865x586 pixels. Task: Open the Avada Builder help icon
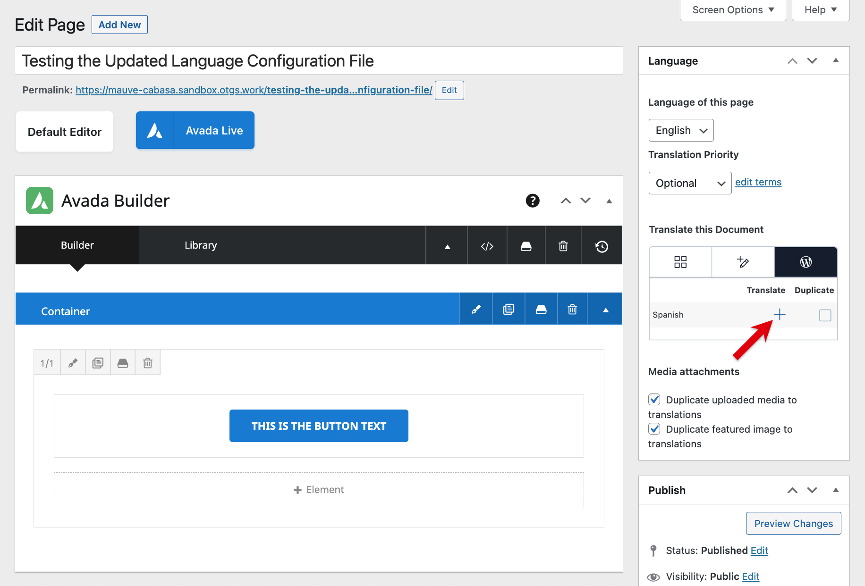[532, 201]
